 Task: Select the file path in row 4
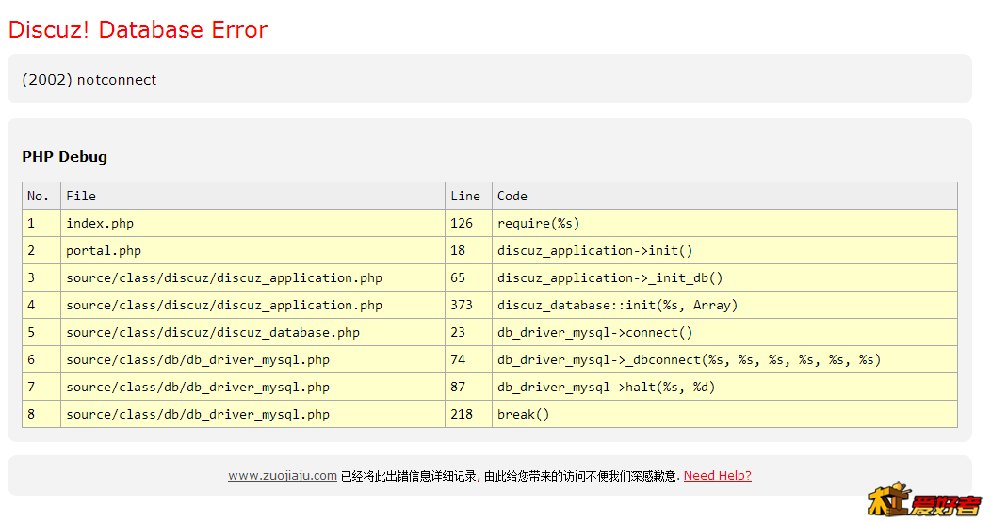click(x=224, y=306)
